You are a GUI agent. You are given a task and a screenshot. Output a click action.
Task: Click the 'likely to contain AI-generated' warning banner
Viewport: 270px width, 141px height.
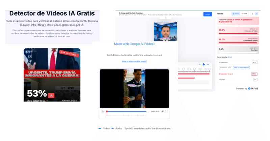(x=238, y=21)
